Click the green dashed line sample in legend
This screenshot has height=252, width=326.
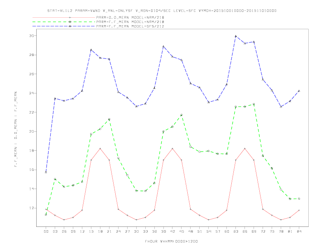(64, 22)
